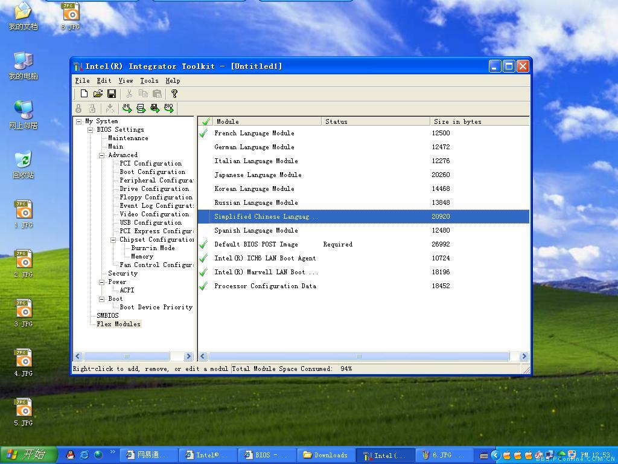Screen dimensions: 618x464
Task: Open the File menu
Action: 82,80
